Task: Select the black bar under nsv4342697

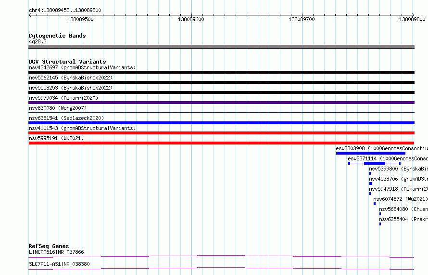Action: 221,72
